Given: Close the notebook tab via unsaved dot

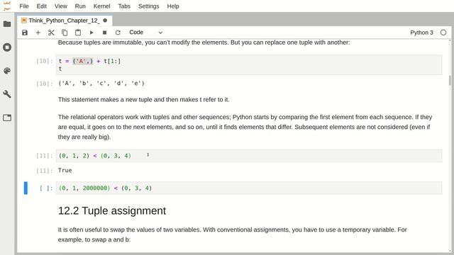Looking at the screenshot, I should [105, 21].
